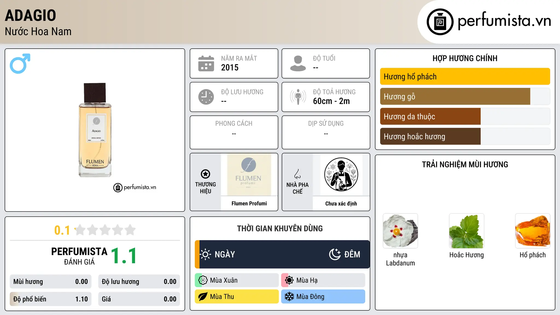Click the Hương gỗ accord bar
560x315 pixels.
pyautogui.click(x=465, y=97)
